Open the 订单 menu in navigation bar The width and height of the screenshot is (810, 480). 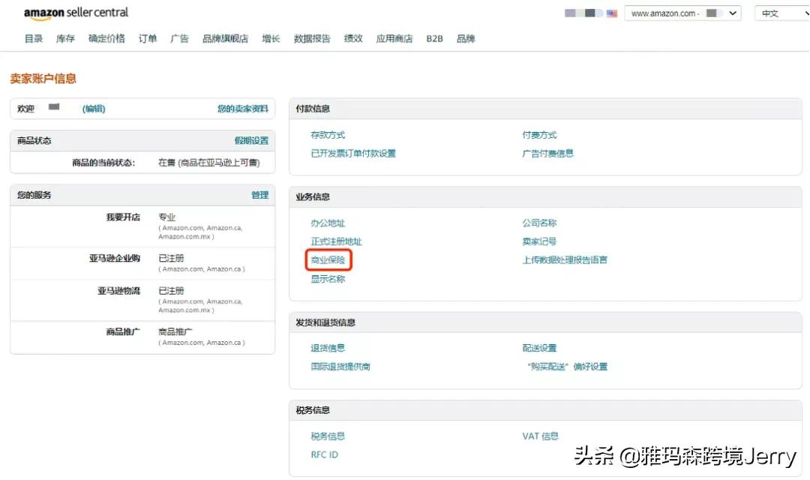coord(147,38)
